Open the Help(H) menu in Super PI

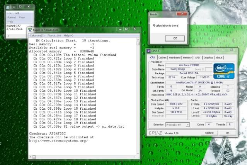coord(68,35)
